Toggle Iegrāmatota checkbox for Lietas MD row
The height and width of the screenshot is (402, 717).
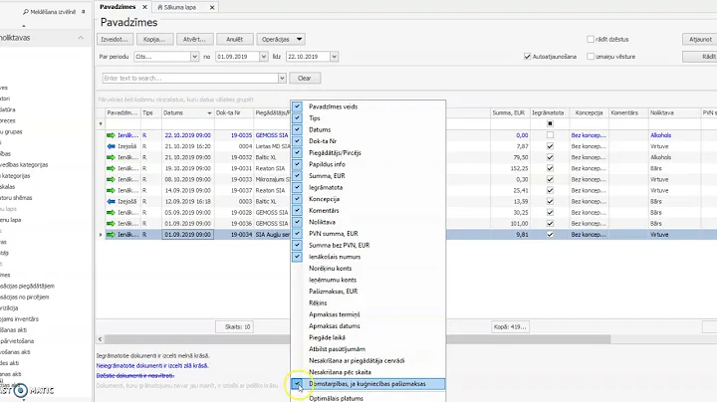(550, 146)
